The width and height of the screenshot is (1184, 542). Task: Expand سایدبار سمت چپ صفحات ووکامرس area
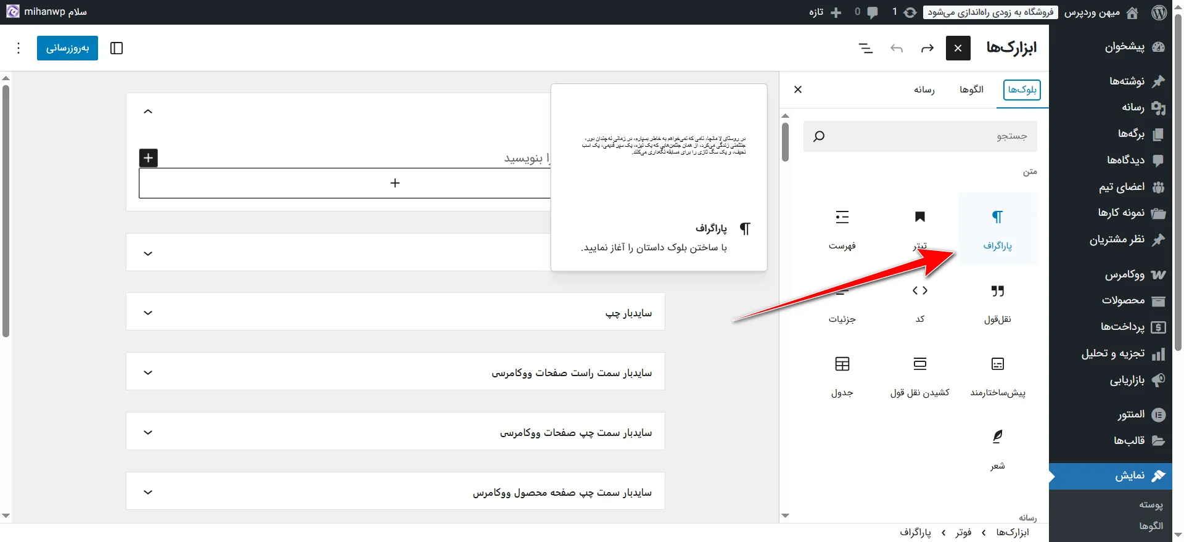coord(395,431)
